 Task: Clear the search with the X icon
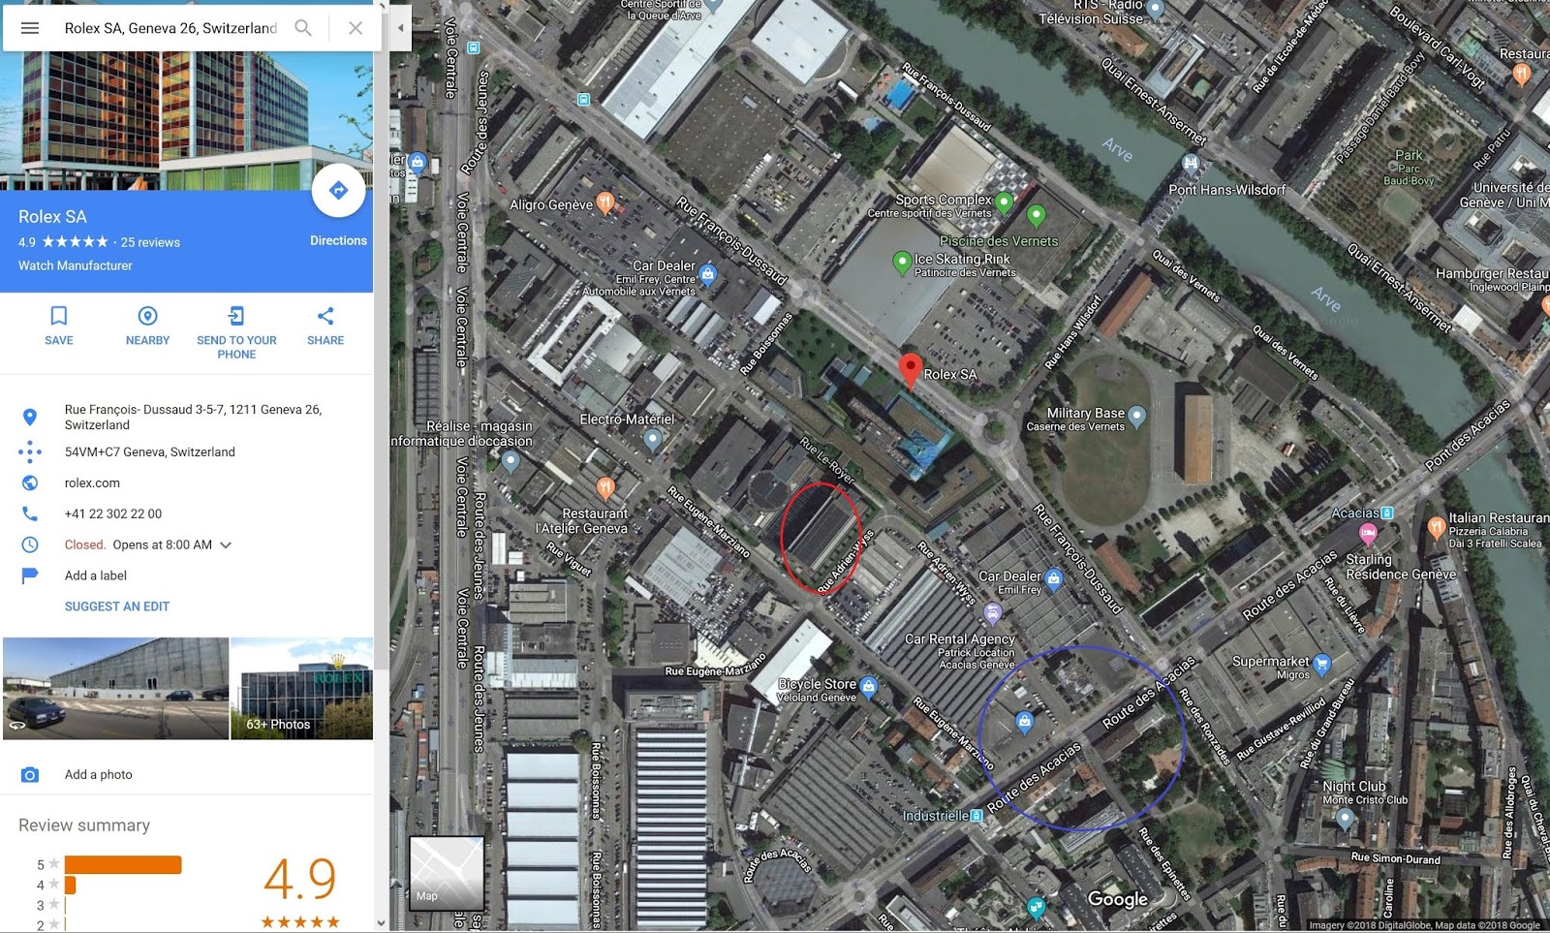[x=356, y=28]
